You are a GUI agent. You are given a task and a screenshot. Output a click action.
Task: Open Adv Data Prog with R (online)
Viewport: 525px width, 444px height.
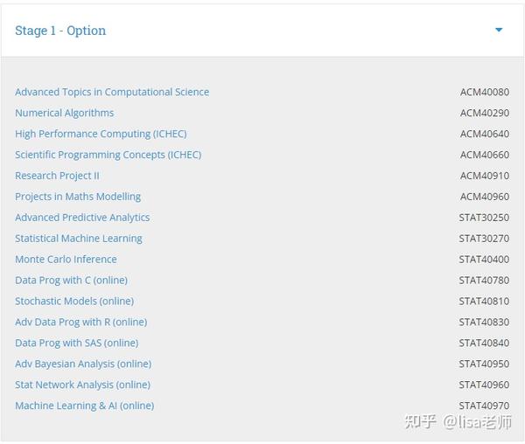tap(80, 323)
